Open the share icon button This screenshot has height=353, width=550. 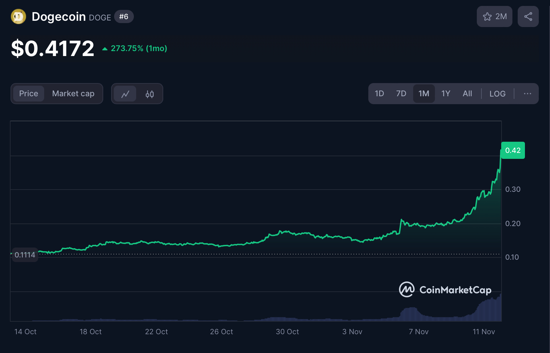(528, 16)
